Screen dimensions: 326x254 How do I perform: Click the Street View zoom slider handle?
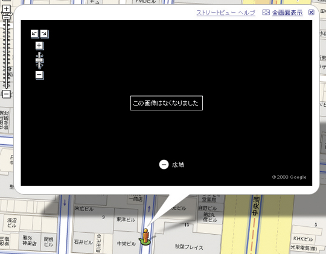39,60
